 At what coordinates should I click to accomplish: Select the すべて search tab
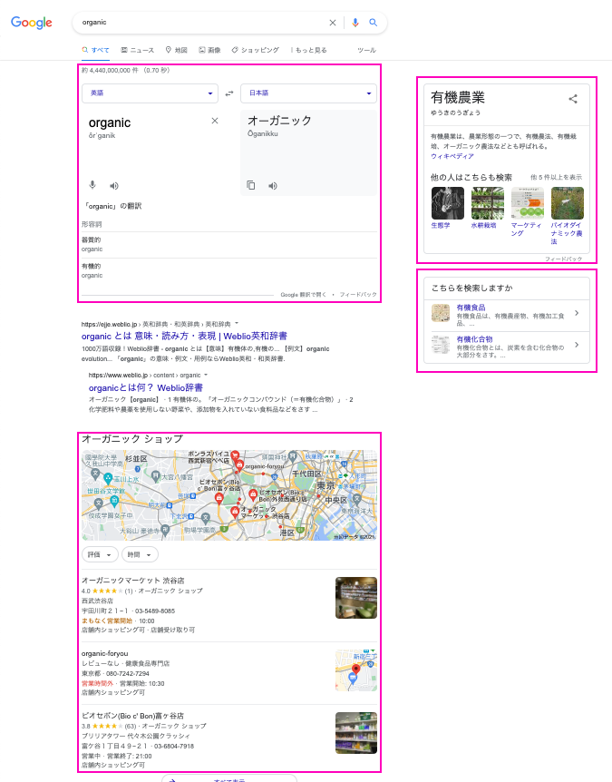pyautogui.click(x=96, y=50)
